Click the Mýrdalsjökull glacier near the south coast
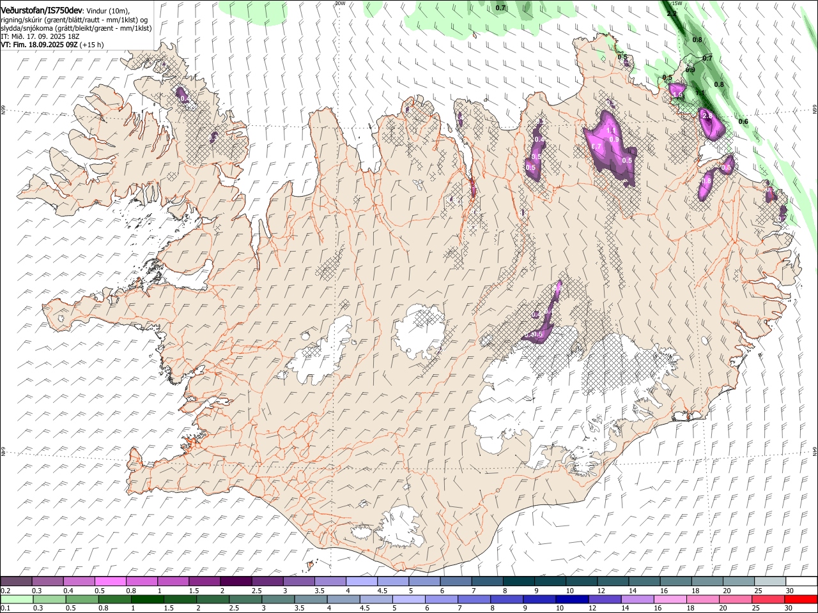The height and width of the screenshot is (613, 818). 399,527
